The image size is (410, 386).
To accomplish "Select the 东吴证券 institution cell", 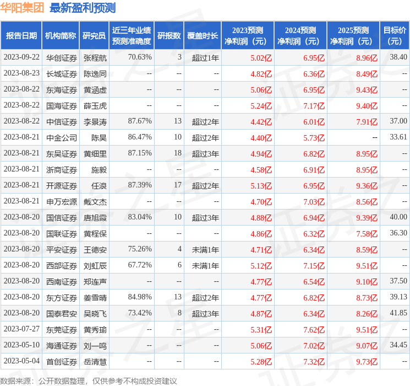I will [62, 154].
